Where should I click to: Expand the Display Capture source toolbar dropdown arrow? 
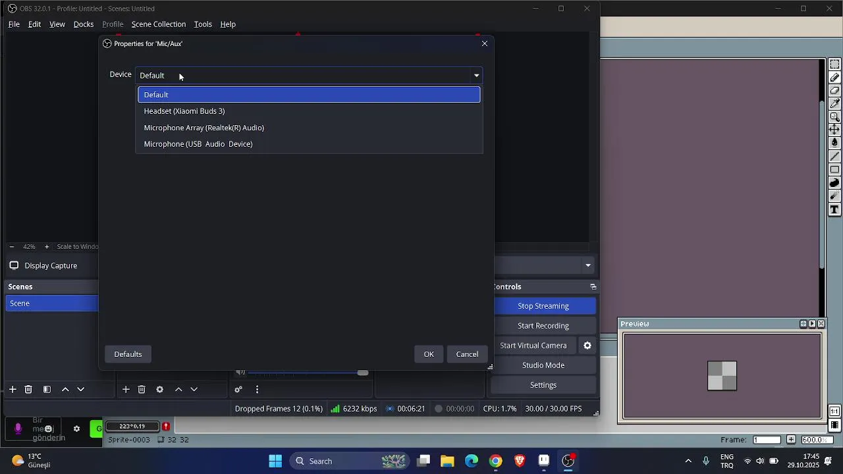588,266
